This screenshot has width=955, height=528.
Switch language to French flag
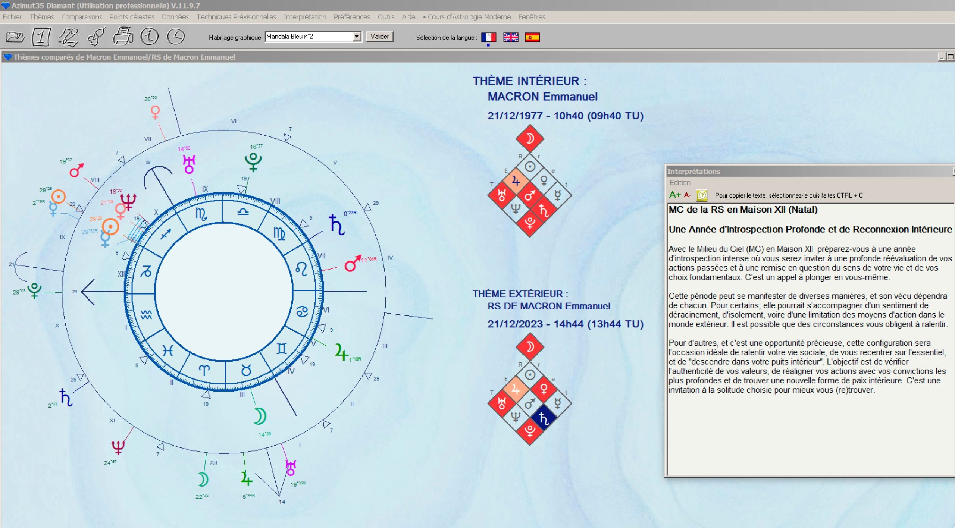pos(488,37)
